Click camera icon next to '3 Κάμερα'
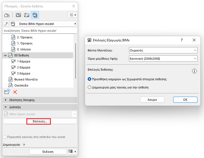 [13, 73]
